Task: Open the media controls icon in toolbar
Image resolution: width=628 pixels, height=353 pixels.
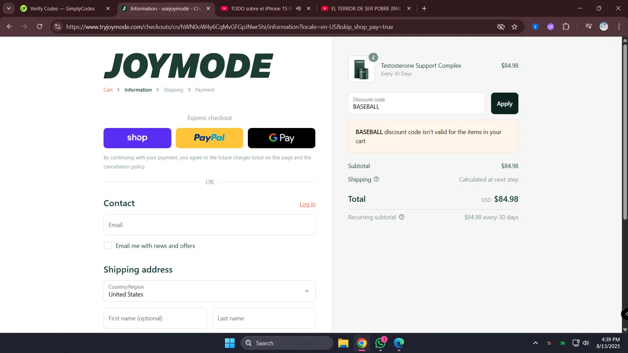Action: (x=589, y=27)
